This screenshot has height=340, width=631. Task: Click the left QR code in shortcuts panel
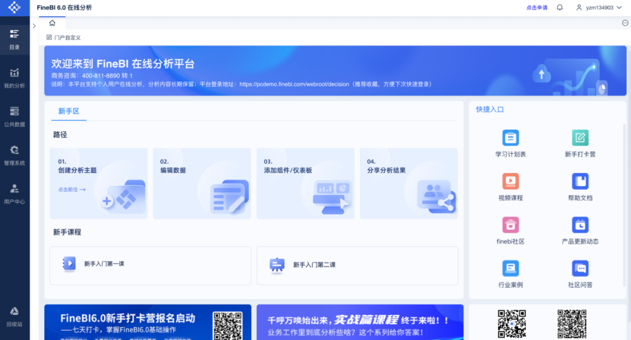[x=511, y=324]
